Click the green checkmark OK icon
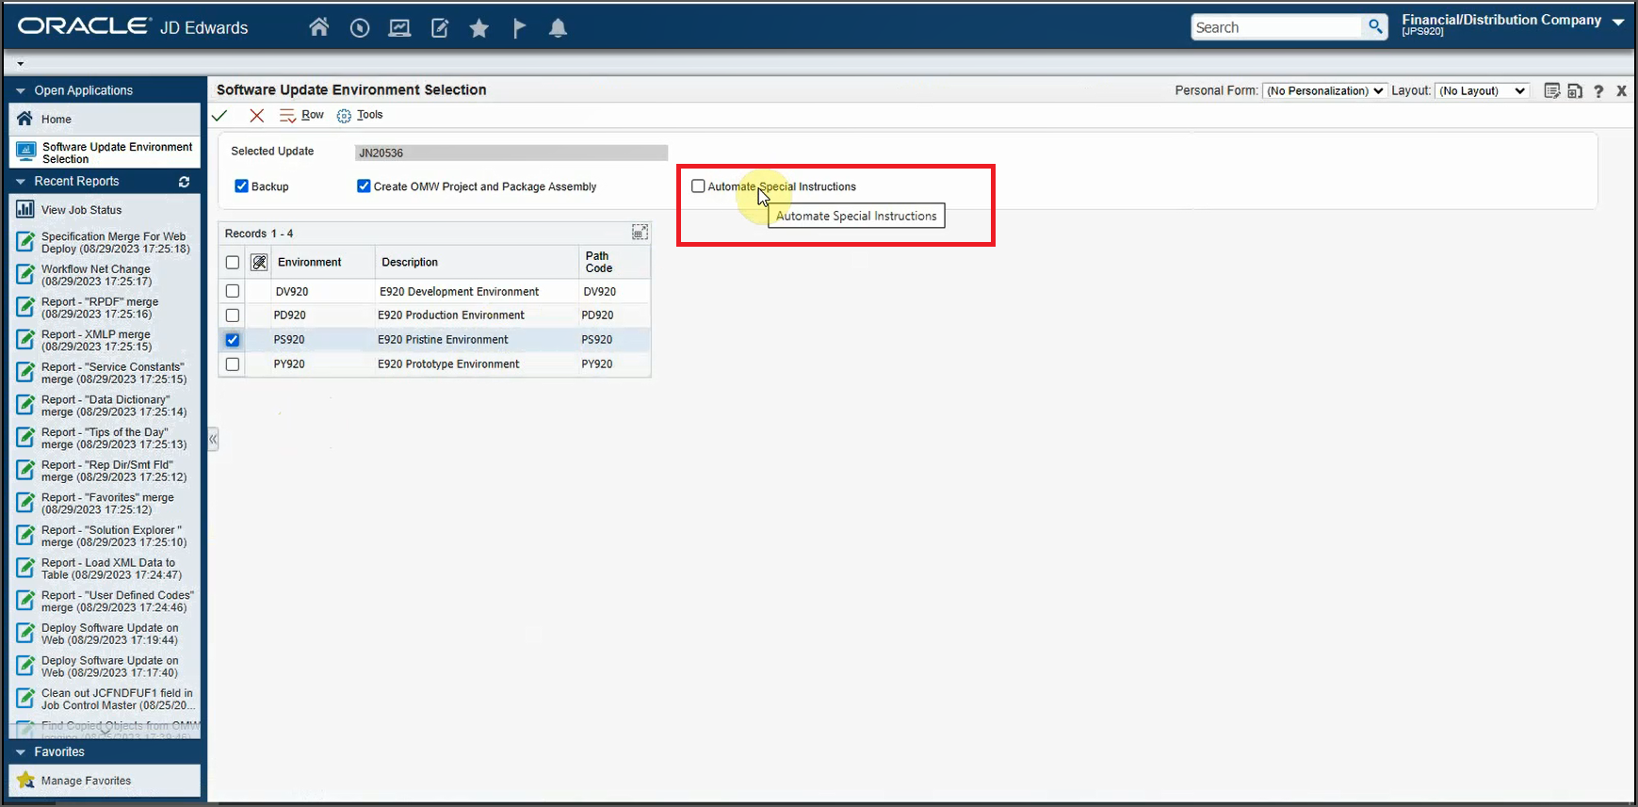The image size is (1638, 807). 219,115
